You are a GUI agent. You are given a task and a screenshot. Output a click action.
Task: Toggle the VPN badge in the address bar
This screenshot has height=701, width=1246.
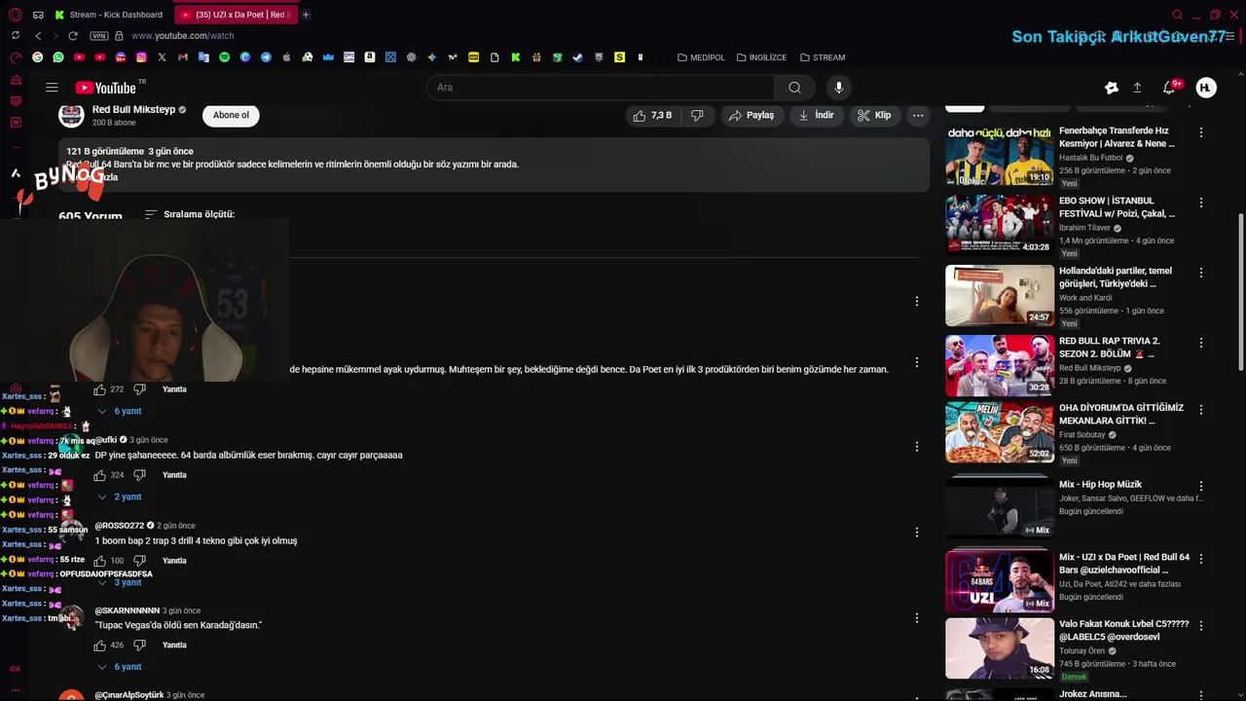click(x=99, y=36)
